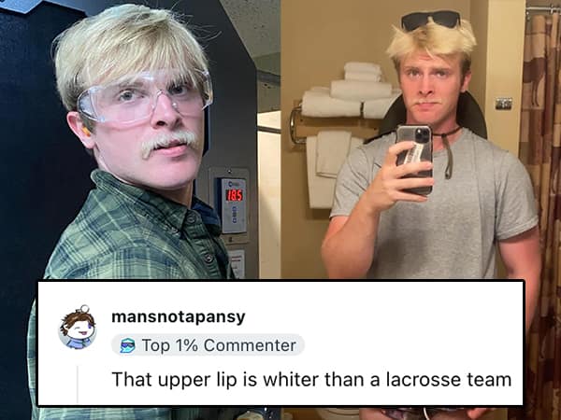Click the white mustache on the left man

pyautogui.click(x=169, y=142)
